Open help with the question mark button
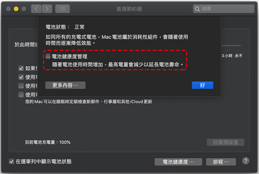Screen dimensions: 259x174 coord(246,161)
